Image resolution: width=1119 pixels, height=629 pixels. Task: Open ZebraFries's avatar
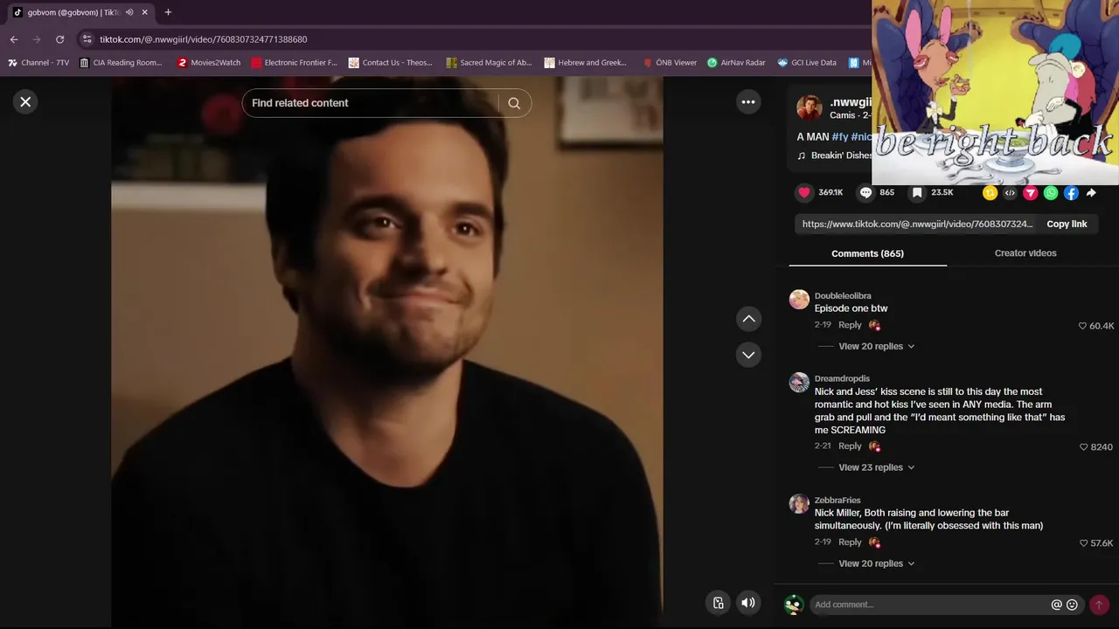[x=799, y=504]
